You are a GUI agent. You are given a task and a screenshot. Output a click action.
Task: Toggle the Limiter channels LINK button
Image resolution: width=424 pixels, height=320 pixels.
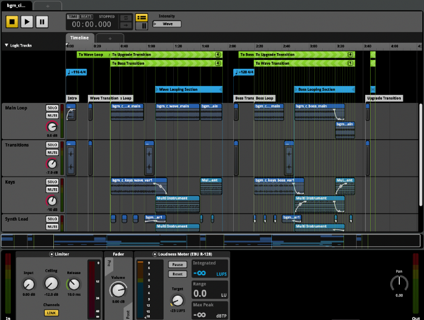tap(51, 313)
